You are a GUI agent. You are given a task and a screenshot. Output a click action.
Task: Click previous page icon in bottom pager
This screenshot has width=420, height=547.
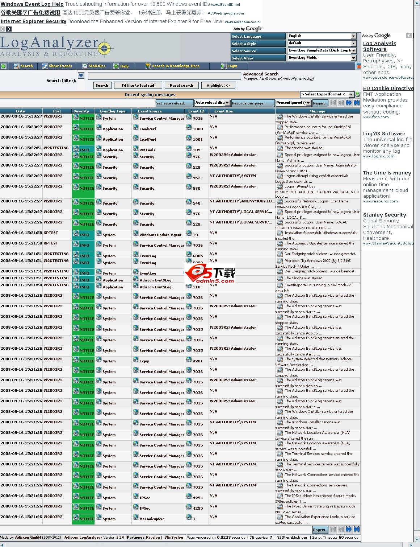pos(341,529)
